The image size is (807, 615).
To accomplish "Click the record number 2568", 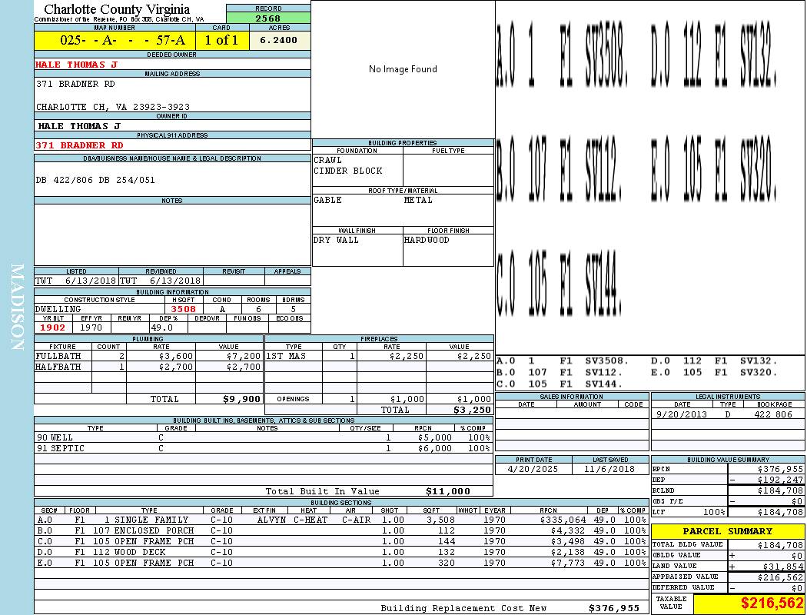I will 268,18.
